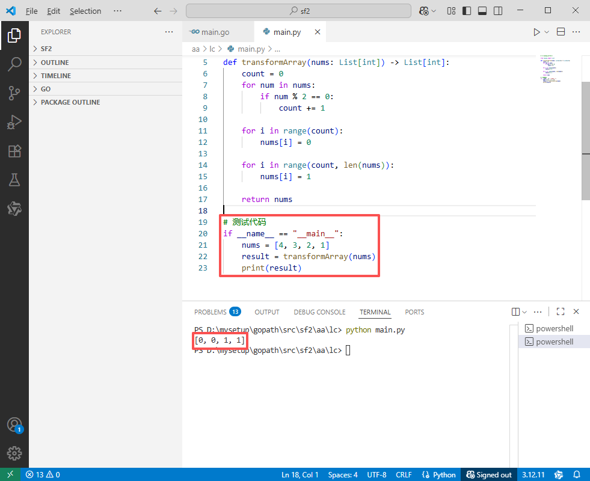Open run options dropdown next to play

pyautogui.click(x=547, y=32)
